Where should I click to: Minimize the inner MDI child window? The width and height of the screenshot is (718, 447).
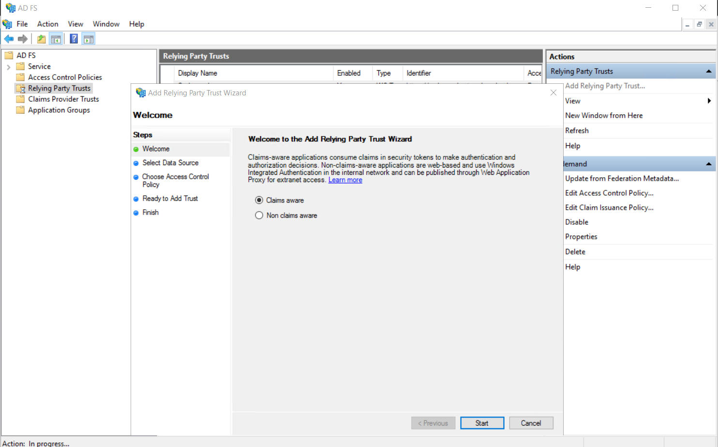tap(688, 24)
